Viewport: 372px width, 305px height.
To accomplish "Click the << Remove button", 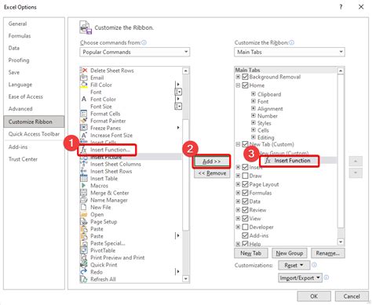I will pos(212,173).
